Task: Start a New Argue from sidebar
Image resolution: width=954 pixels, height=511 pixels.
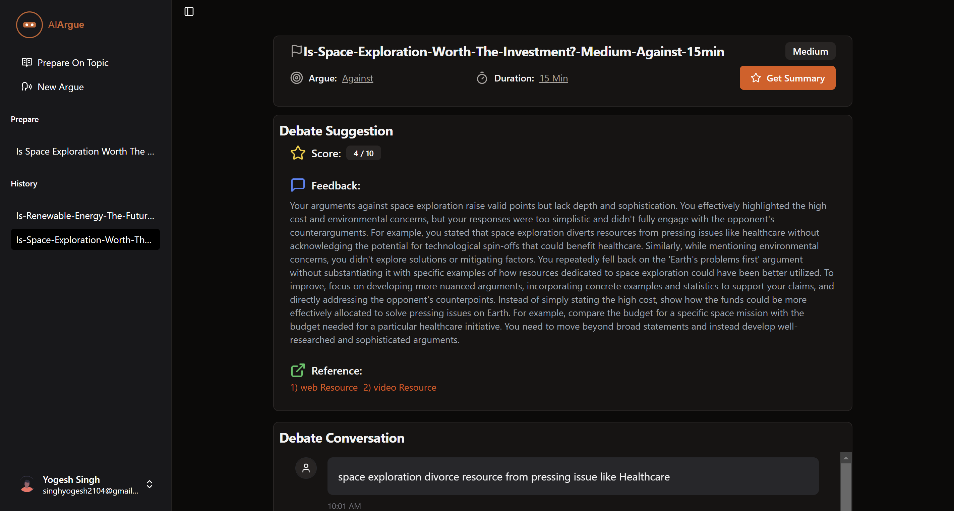Action: pos(60,87)
